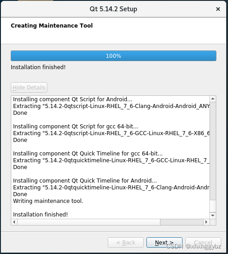Click the last 'Installation finished!' line in the log
The width and height of the screenshot is (228, 254).
41,215
